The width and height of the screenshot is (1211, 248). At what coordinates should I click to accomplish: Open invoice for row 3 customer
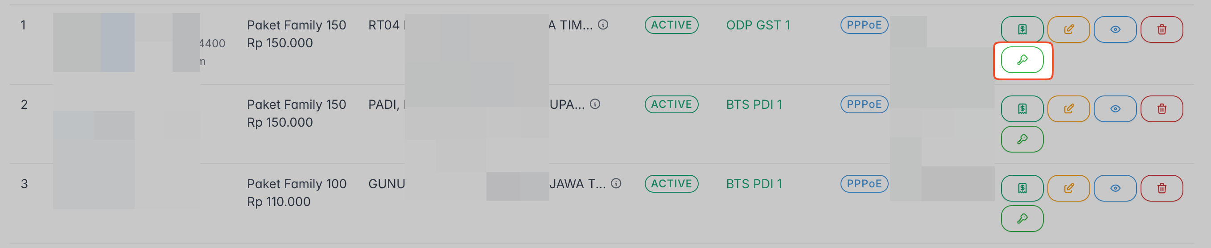1022,188
